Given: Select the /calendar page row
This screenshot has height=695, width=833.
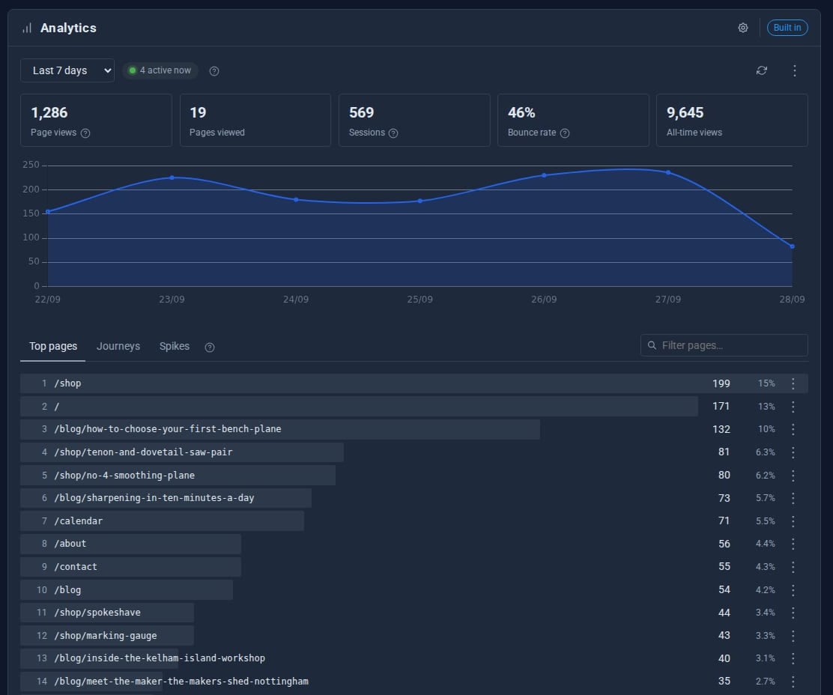Looking at the screenshot, I should (x=414, y=521).
